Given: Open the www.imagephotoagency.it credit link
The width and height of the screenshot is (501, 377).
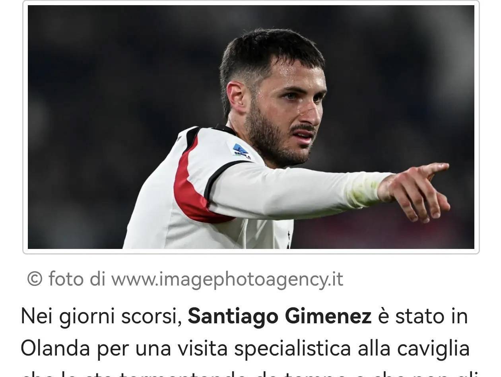Looking at the screenshot, I should pos(227,279).
